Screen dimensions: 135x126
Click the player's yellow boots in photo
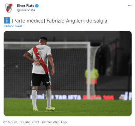coord(44,109)
